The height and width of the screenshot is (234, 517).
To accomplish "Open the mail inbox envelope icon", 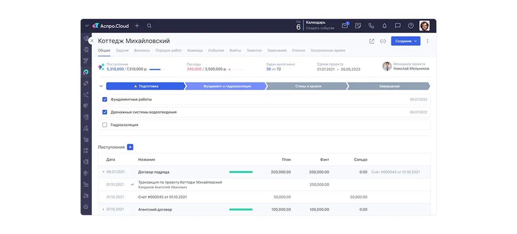I will pos(345,26).
